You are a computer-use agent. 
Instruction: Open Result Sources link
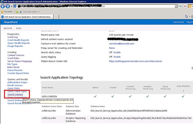pos(15,85)
